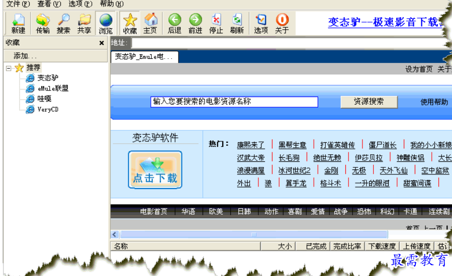Close the 收藏 favorites panel
452x276 pixels.
point(102,43)
